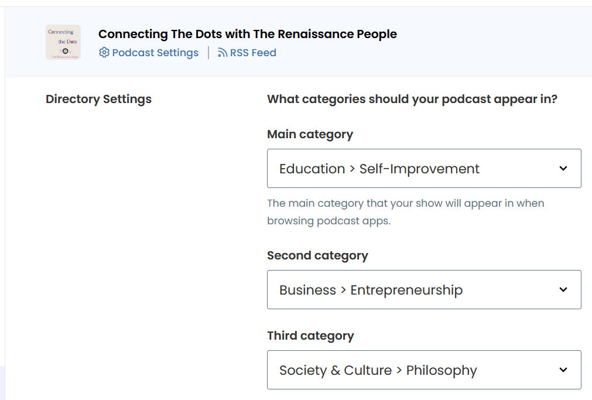The height and width of the screenshot is (400, 592).
Task: Select the Directory Settings heading
Action: point(98,99)
